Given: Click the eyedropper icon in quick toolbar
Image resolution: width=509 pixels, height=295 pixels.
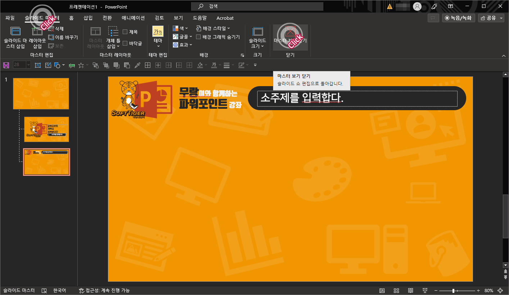Looking at the screenshot, I should click(x=137, y=65).
